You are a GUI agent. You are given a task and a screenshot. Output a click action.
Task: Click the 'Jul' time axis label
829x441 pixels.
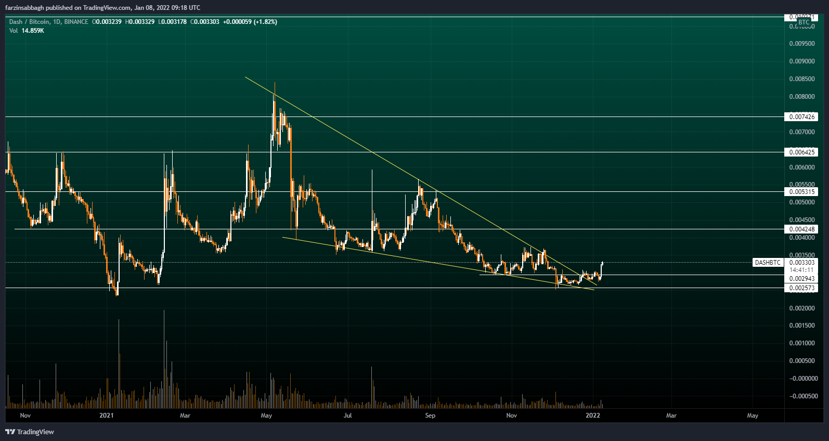(x=348, y=416)
